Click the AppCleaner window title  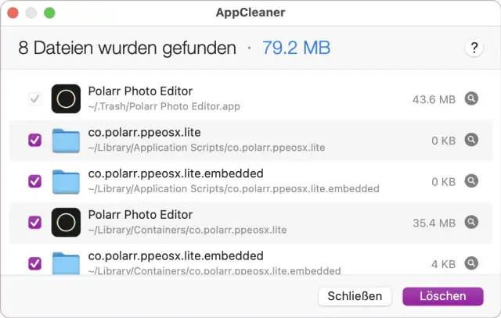250,13
